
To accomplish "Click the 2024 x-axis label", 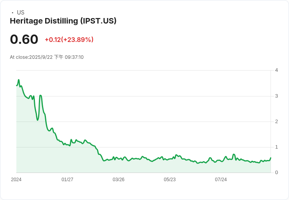I will point(16,180).
